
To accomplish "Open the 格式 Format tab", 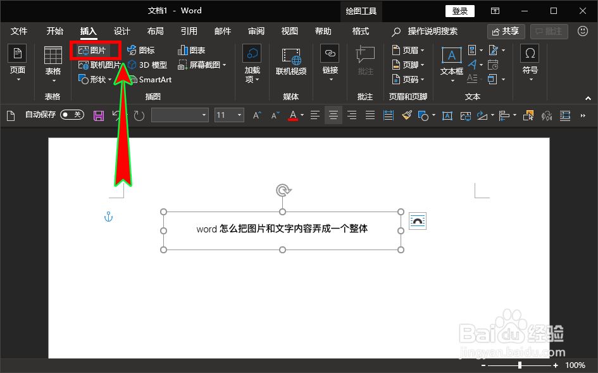I will click(361, 31).
